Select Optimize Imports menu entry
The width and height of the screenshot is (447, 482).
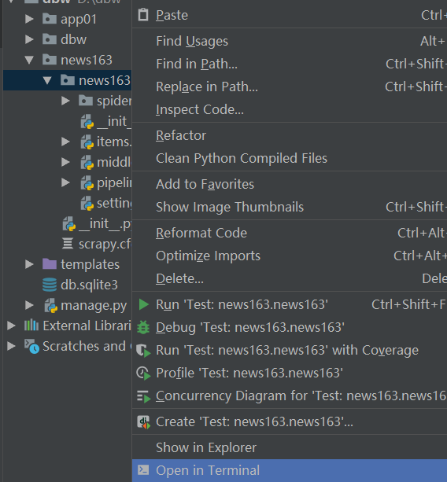pos(289,256)
